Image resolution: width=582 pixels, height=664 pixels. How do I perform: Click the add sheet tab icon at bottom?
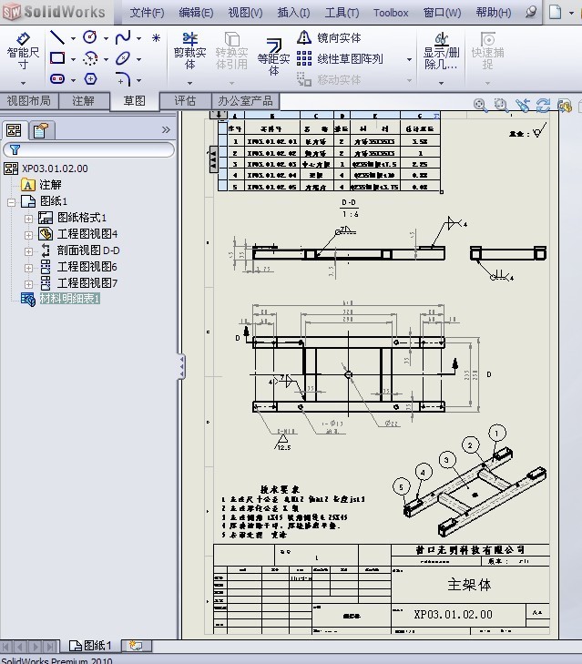coord(137,646)
